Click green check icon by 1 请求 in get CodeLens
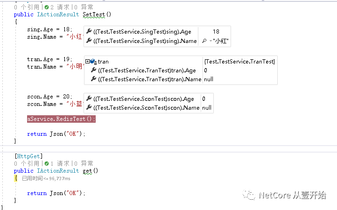The height and width of the screenshot is (210, 337). tap(47, 164)
